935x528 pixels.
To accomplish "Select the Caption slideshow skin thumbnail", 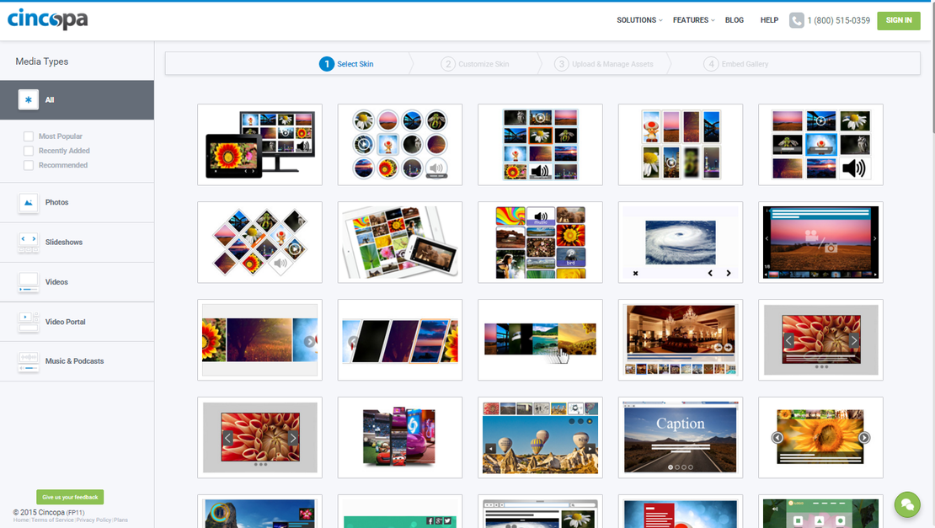I will (x=680, y=437).
